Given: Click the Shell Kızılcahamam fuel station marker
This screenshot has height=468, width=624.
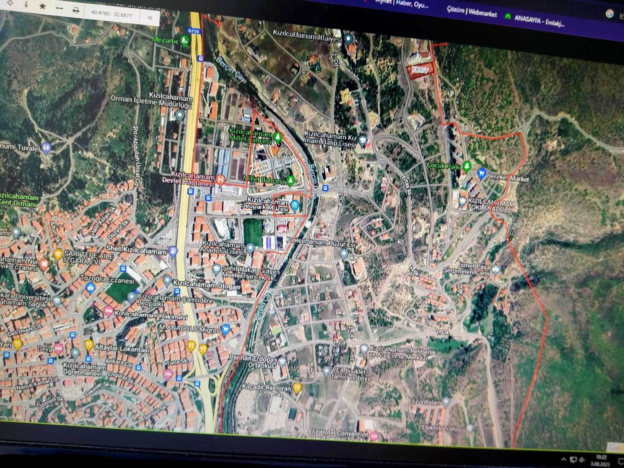Looking at the screenshot, I should coord(173,251).
